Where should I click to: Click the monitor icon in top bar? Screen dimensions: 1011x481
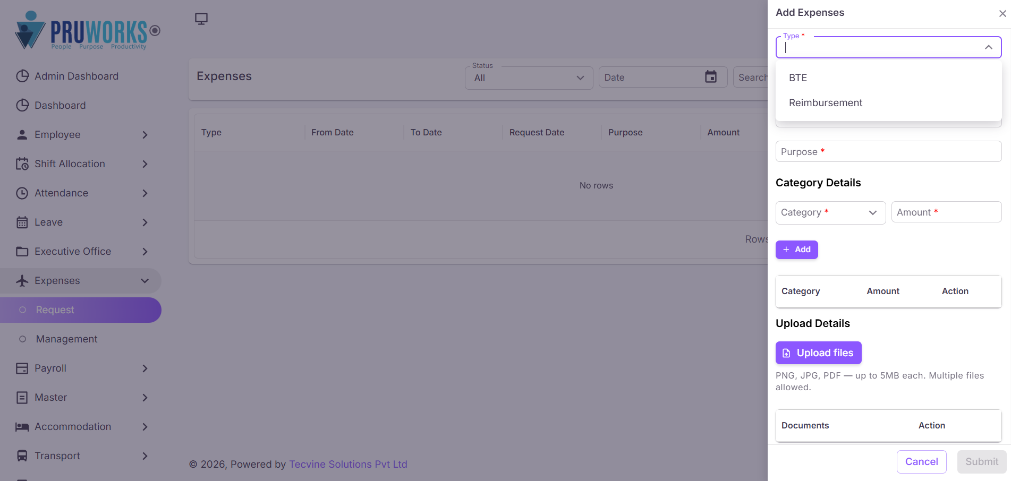(201, 19)
